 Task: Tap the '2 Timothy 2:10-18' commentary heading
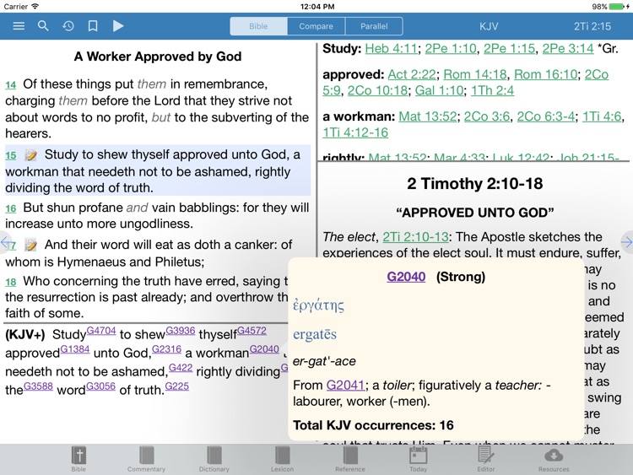(474, 184)
